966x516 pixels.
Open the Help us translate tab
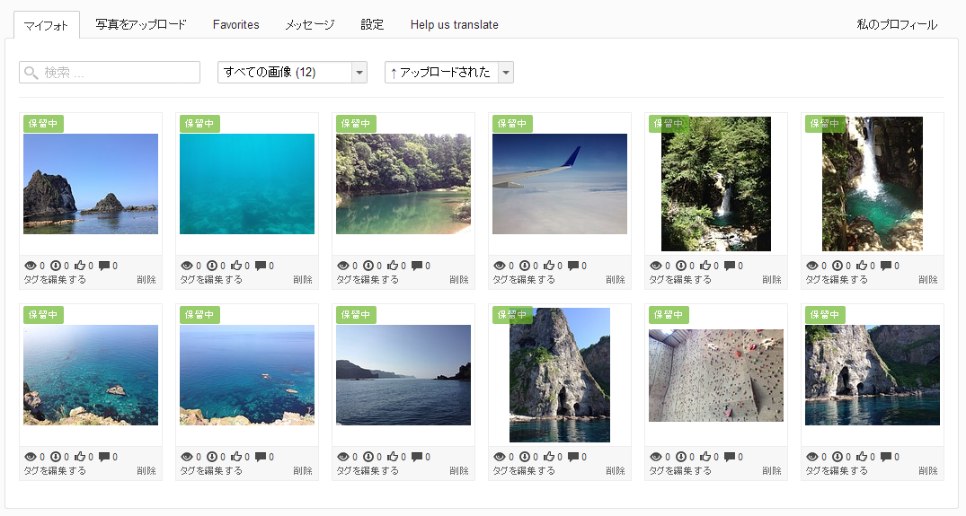455,24
